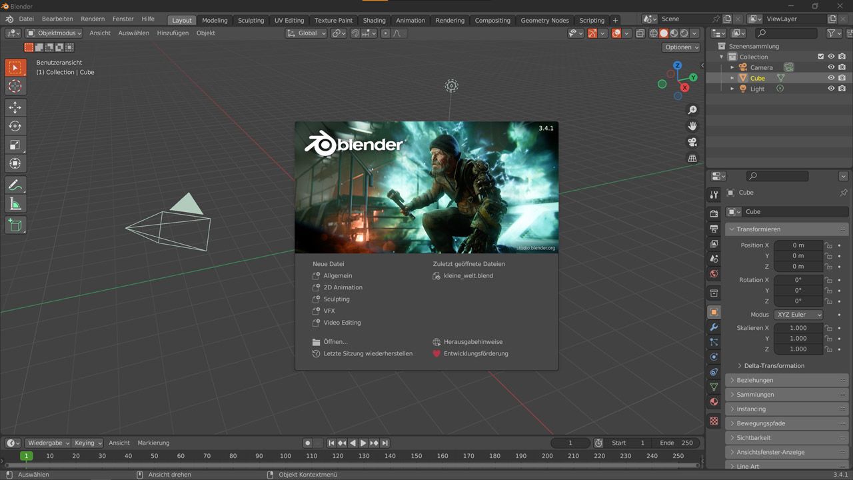The image size is (853, 480).
Task: Open the Texture properties checker tab
Action: [x=714, y=421]
